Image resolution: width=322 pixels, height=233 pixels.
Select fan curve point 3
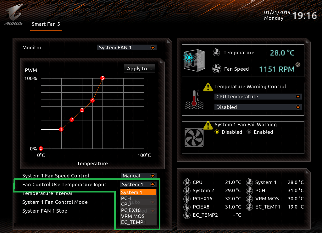point(82,110)
